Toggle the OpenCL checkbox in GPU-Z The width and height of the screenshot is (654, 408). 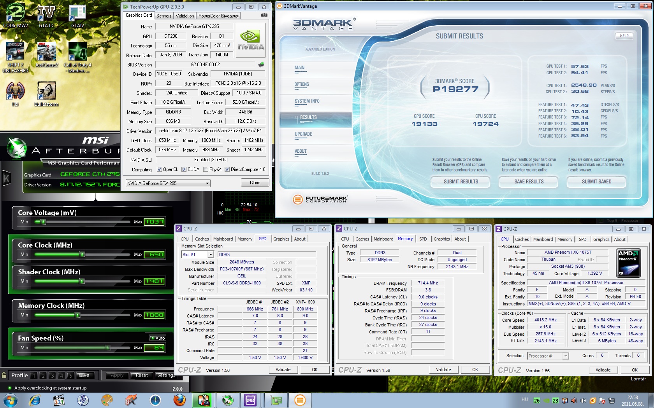click(x=159, y=169)
